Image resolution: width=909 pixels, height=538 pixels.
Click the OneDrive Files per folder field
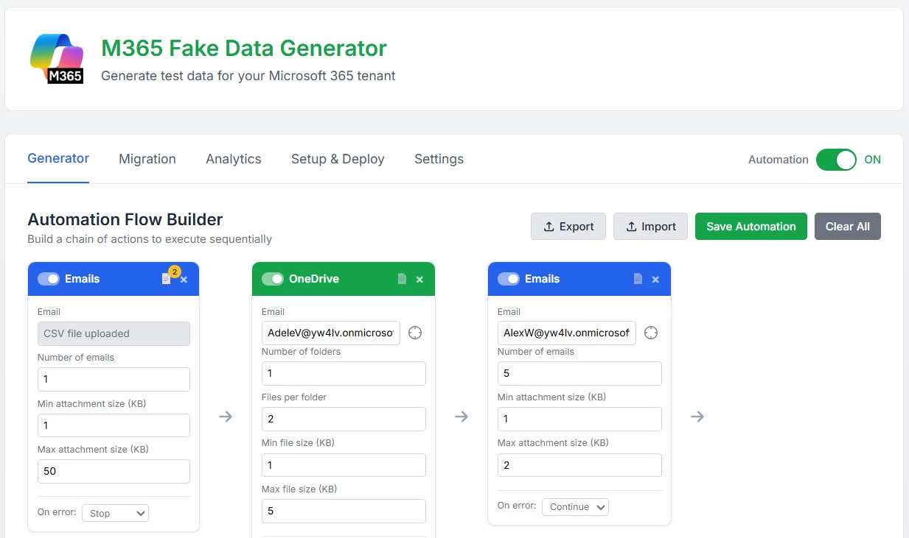pyautogui.click(x=344, y=419)
